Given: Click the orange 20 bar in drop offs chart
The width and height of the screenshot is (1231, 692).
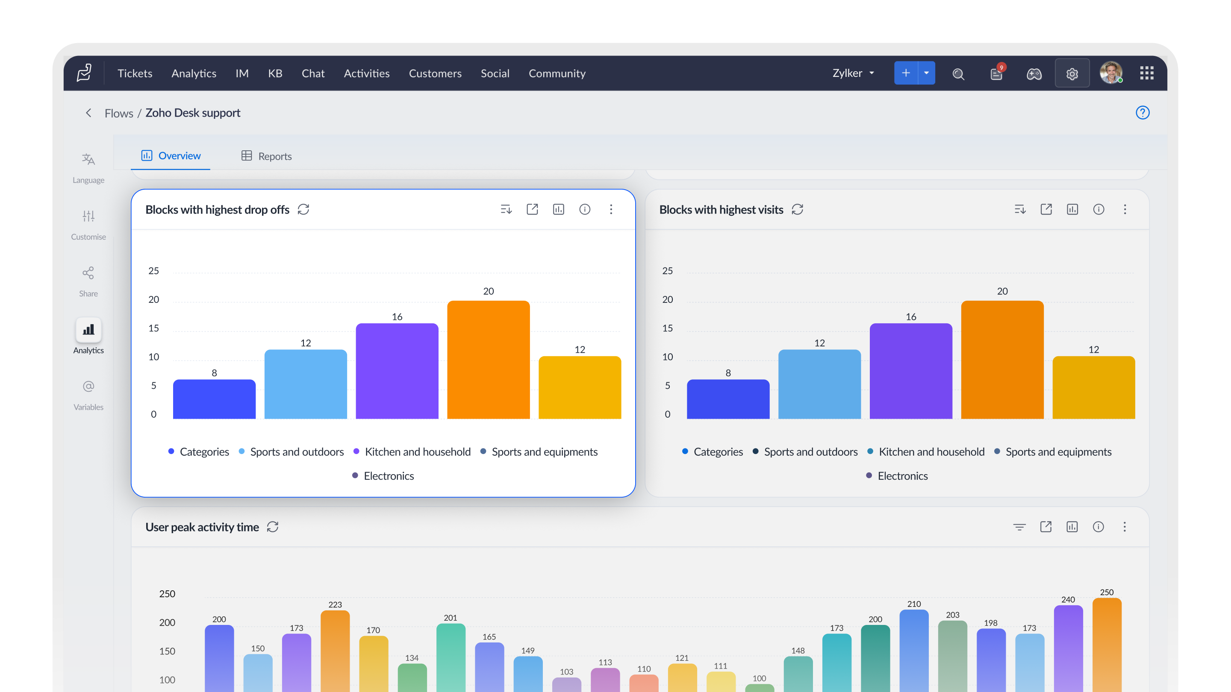Looking at the screenshot, I should (489, 360).
